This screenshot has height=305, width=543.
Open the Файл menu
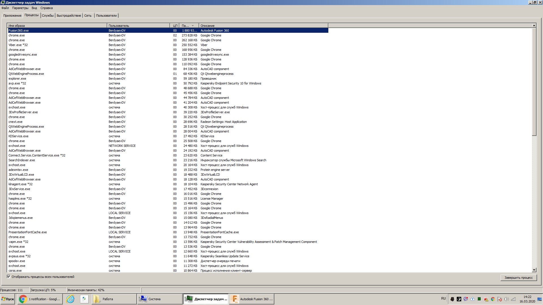[5, 8]
